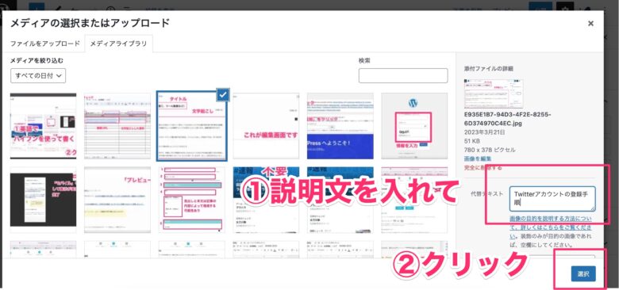Click the 画像を編集 link
Viewport: 619px width, 290px height.
coord(478,158)
